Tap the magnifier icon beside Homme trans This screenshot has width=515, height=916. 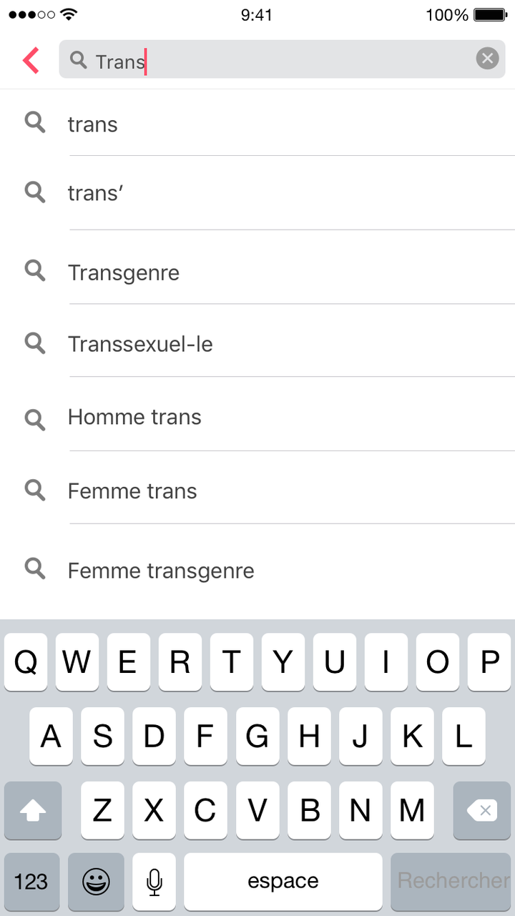35,419
